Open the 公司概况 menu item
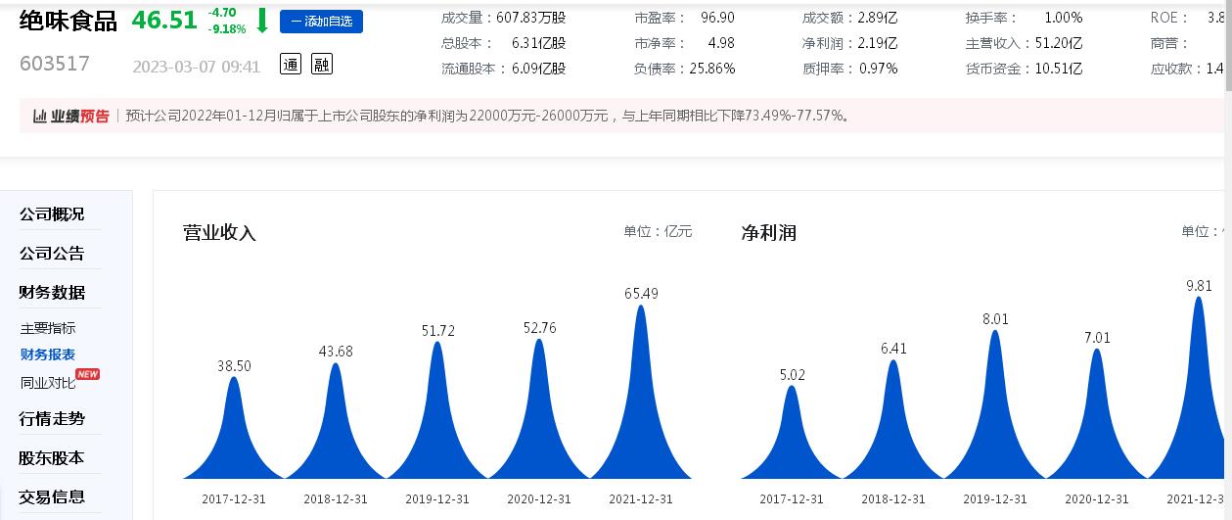 [x=52, y=213]
